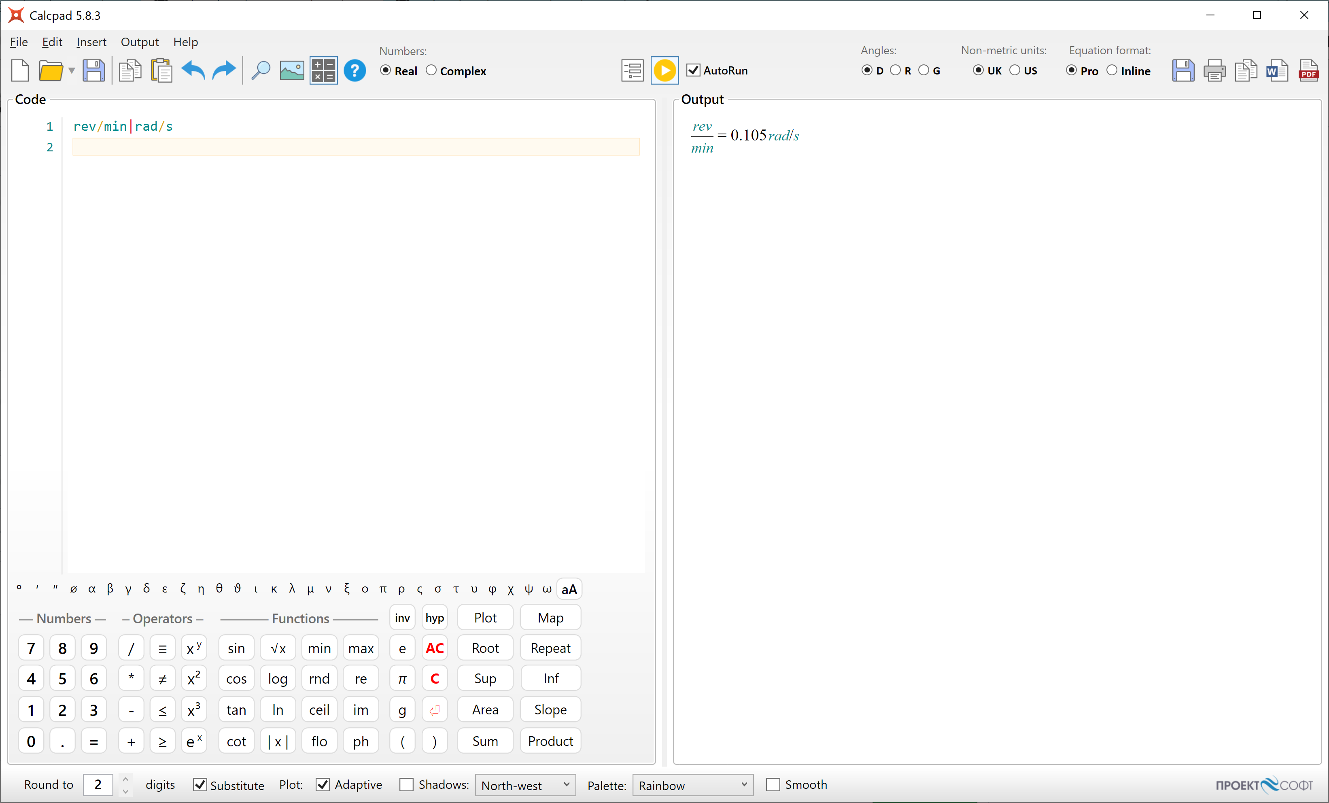Open the North-west shadows direction dropdown
Image resolution: width=1329 pixels, height=803 pixels.
tap(524, 785)
